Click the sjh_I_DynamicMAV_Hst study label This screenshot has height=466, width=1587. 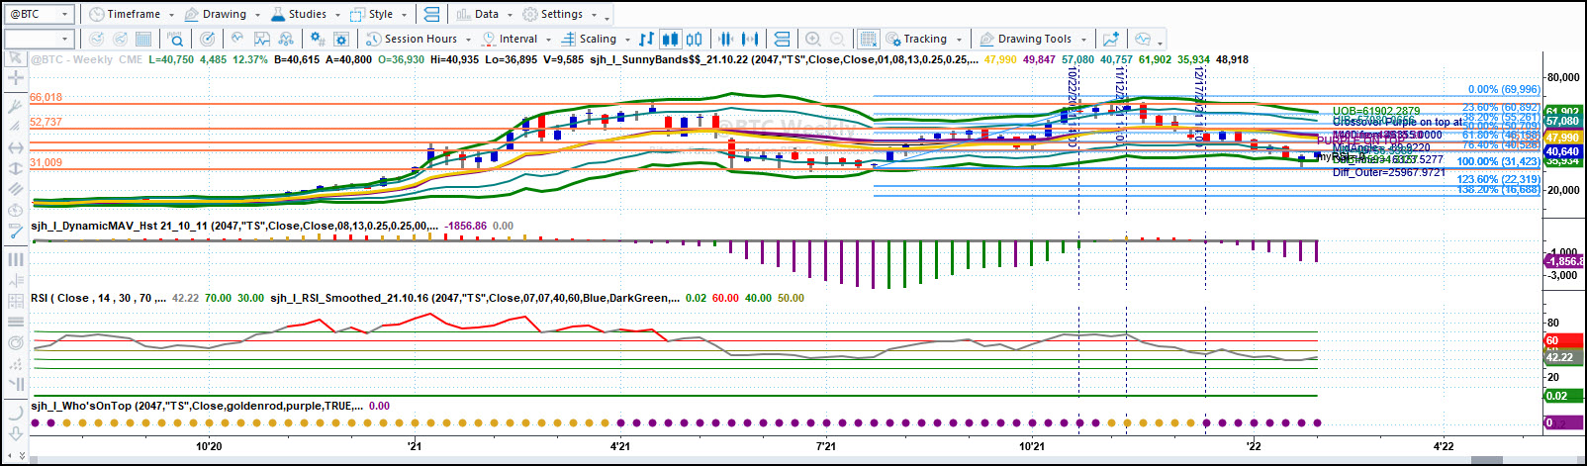click(x=234, y=226)
